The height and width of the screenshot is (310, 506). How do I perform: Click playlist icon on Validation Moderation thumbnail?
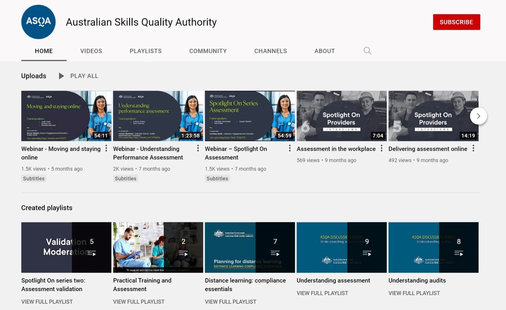click(92, 253)
